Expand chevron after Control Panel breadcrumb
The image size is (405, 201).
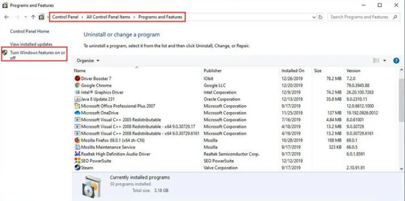83,17
